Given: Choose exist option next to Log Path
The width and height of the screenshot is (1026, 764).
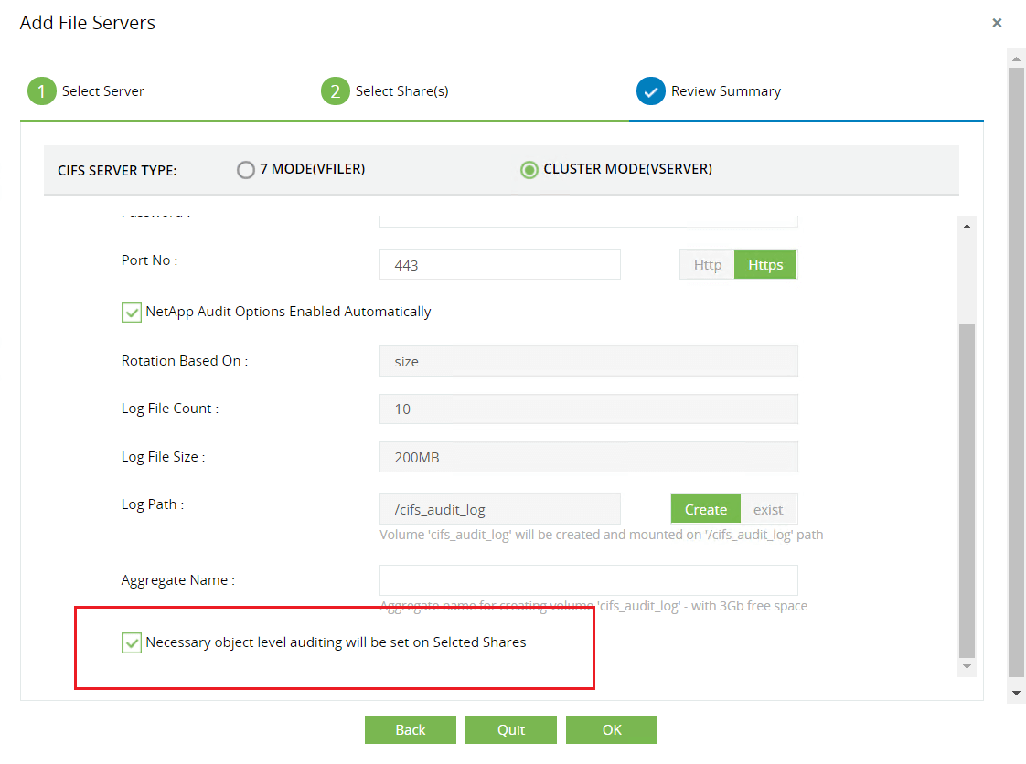Looking at the screenshot, I should [768, 508].
